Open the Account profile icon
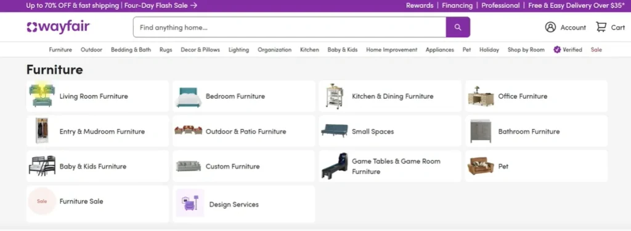This screenshot has width=631, height=231. [550, 27]
